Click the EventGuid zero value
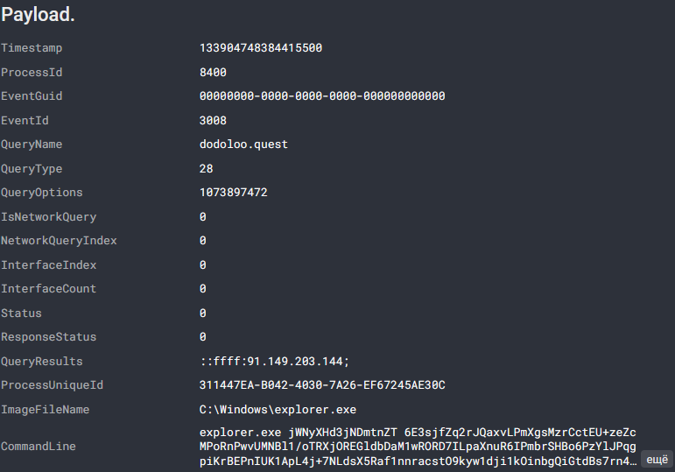The image size is (675, 472). [322, 96]
